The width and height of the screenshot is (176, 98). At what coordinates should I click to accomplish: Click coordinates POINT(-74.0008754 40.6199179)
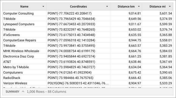[x=71, y=51]
